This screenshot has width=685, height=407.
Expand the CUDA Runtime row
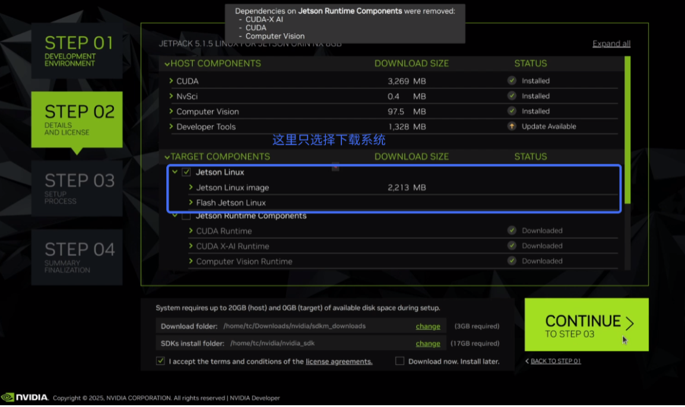tap(191, 230)
